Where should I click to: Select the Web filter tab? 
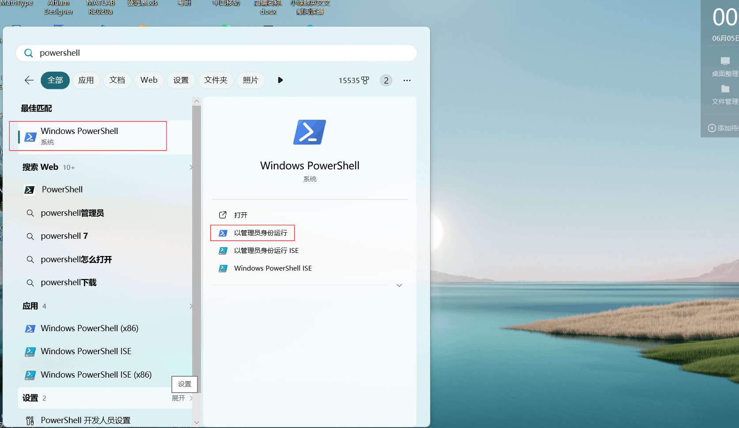coord(149,80)
